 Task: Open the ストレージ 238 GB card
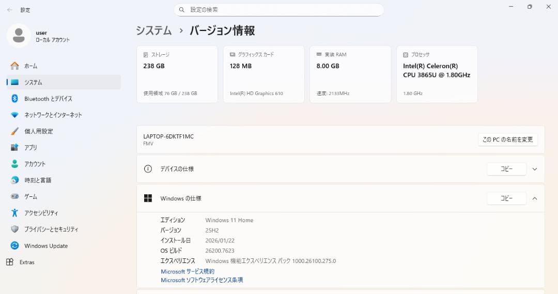[x=177, y=74]
